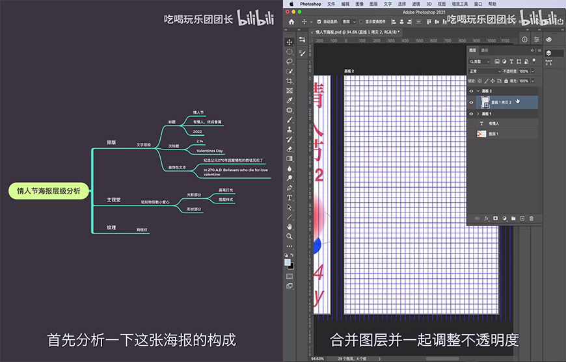The height and width of the screenshot is (362, 566).
Task: Select the Clone Stamp tool
Action: [289, 129]
